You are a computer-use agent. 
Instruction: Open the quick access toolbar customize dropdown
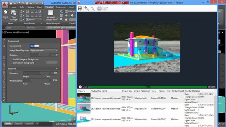tap(42, 3)
